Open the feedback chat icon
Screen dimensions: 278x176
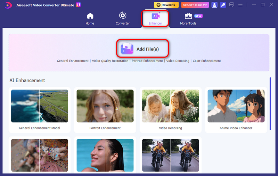pos(231,5)
